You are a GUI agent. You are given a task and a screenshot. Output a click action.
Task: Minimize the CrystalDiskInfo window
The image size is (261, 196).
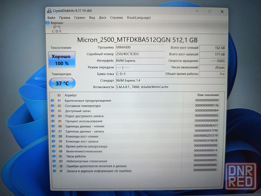[x=197, y=11]
